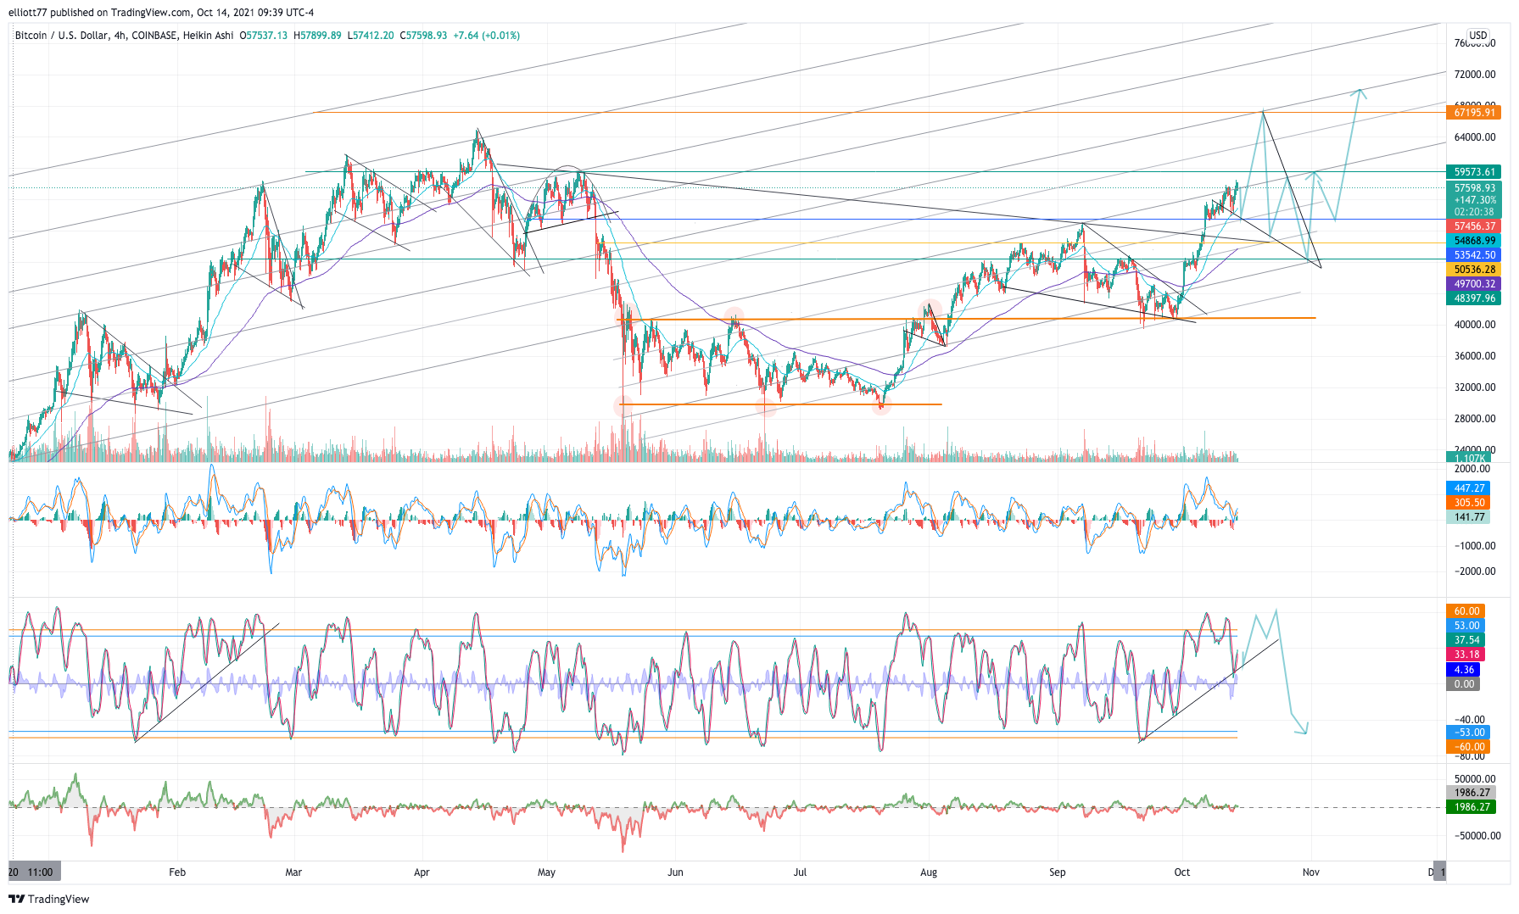
Task: Click the change value +7.64 (+0.01%)
Action: click(x=486, y=36)
